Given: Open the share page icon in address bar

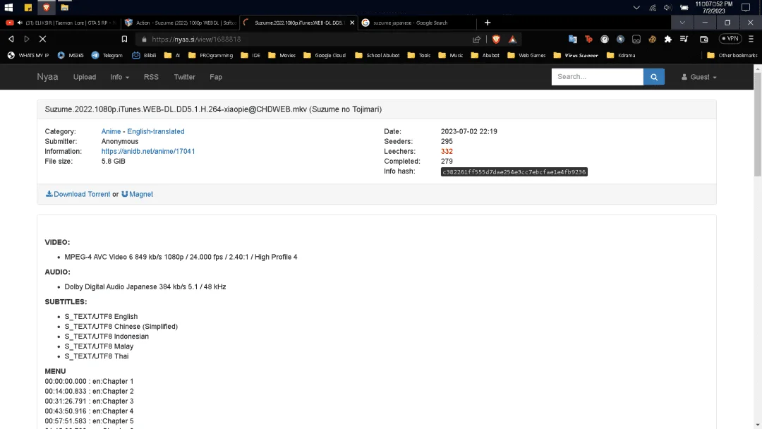Looking at the screenshot, I should [477, 40].
